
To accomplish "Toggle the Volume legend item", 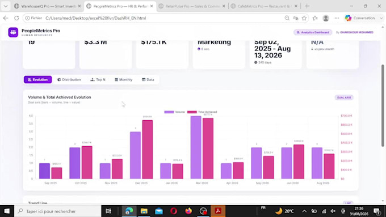I will tap(174, 112).
